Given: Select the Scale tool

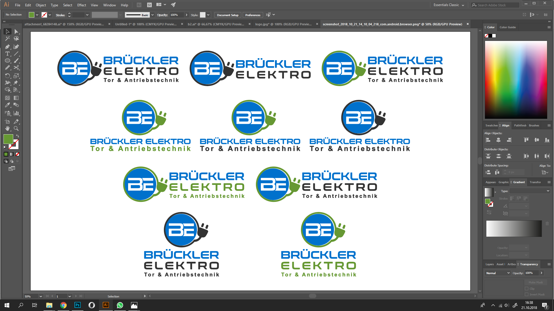Looking at the screenshot, I should point(16,76).
